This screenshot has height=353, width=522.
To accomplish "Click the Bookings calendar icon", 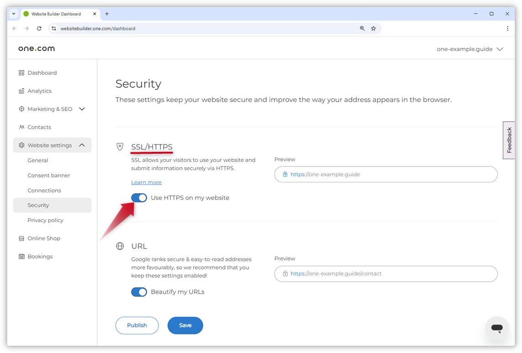I will point(21,256).
